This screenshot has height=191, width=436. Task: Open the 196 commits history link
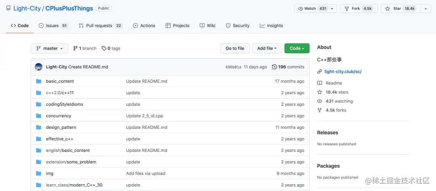pos(288,67)
